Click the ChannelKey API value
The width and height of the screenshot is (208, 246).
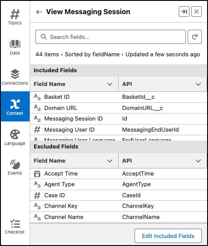click(x=138, y=206)
